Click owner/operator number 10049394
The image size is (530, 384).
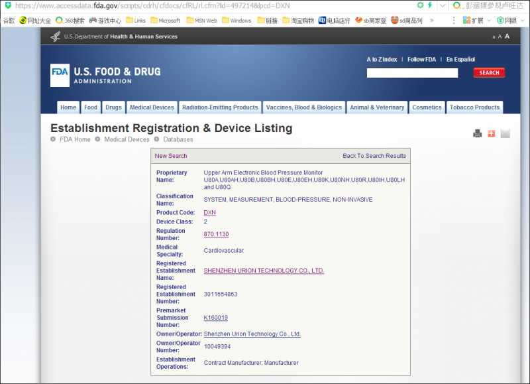coord(217,347)
